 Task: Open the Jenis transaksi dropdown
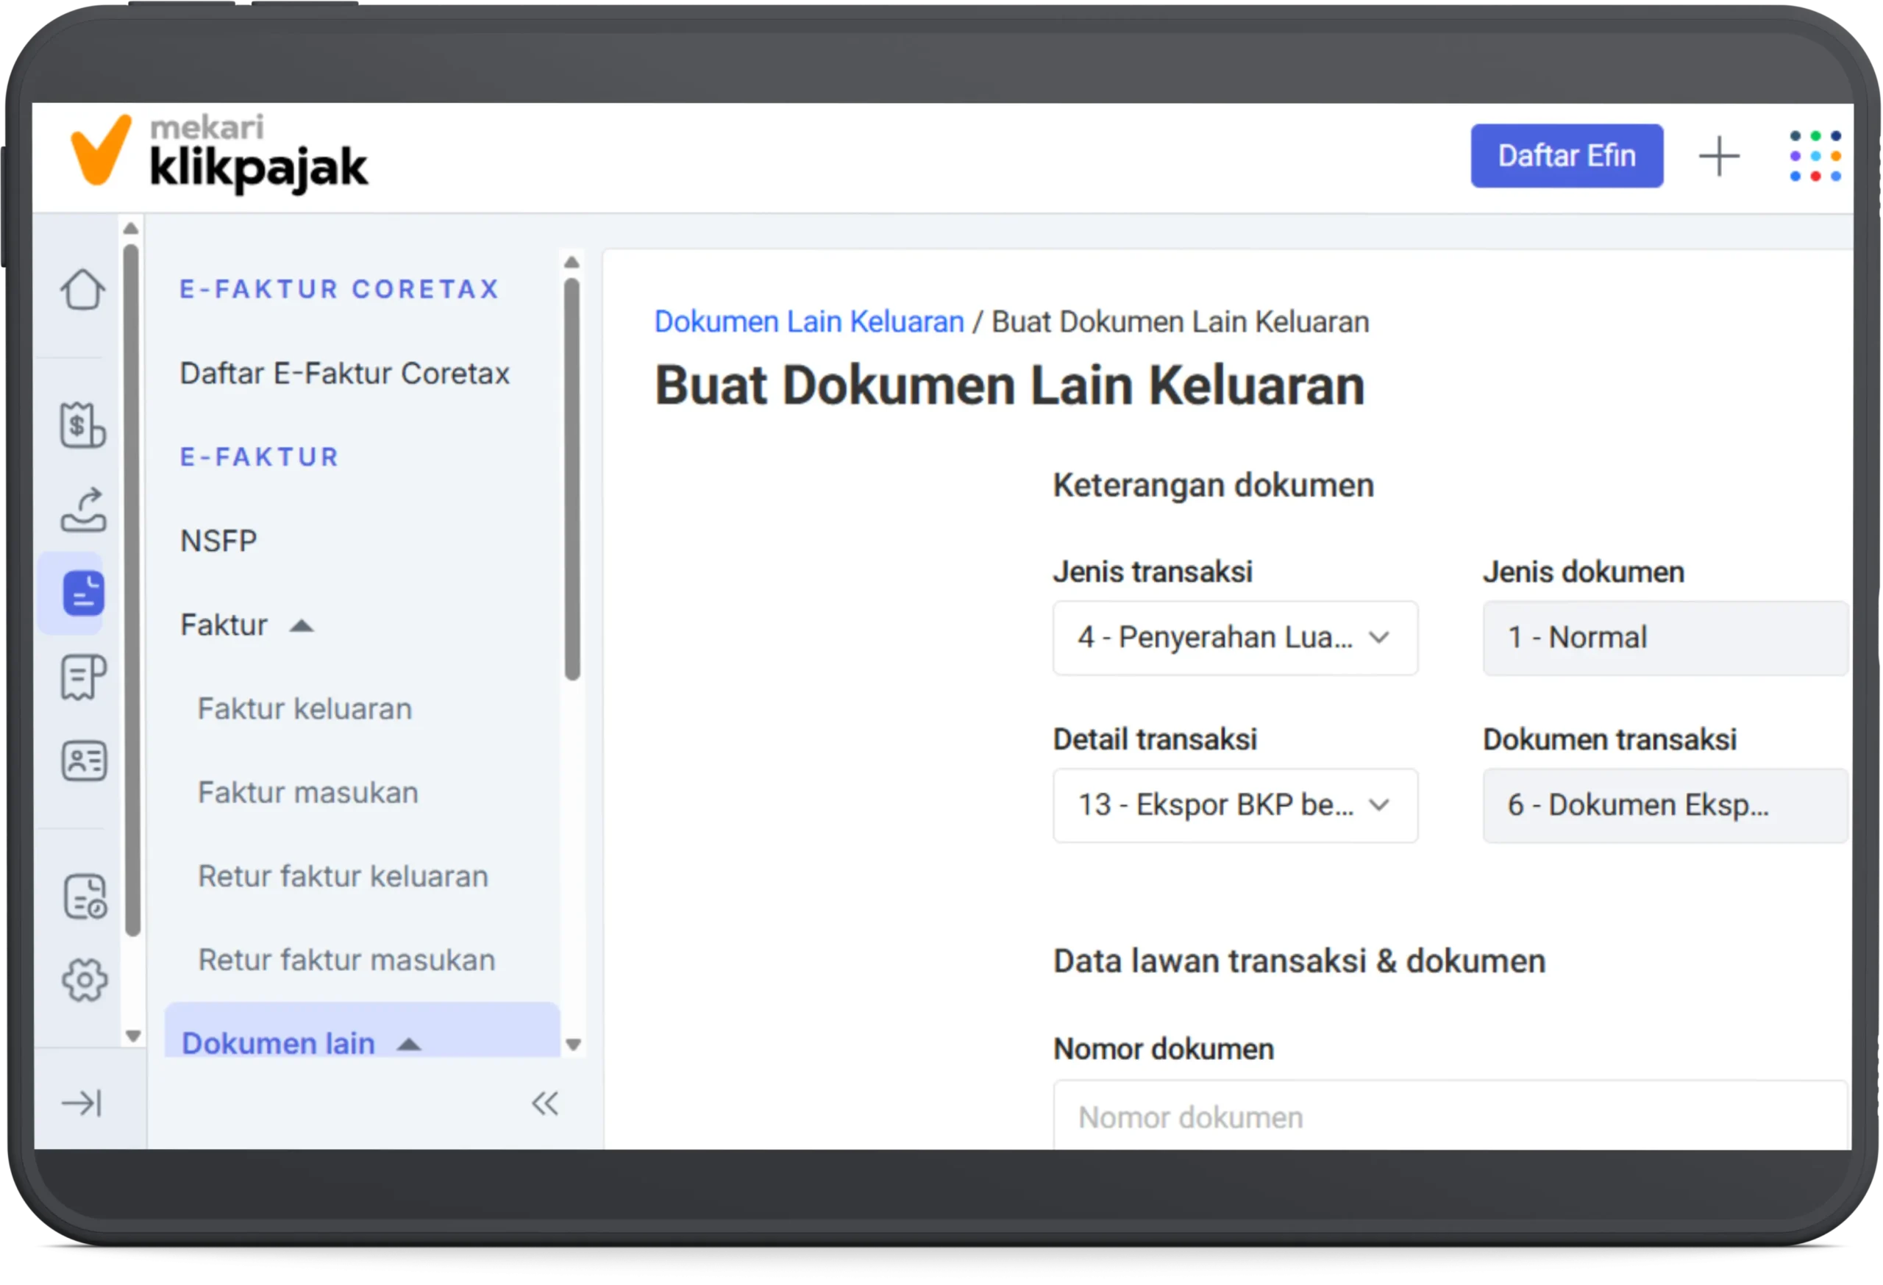tap(1234, 638)
